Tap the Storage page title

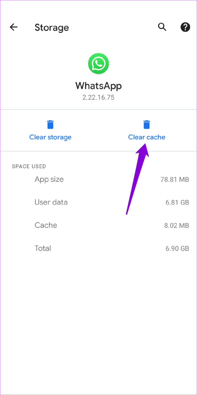52,28
